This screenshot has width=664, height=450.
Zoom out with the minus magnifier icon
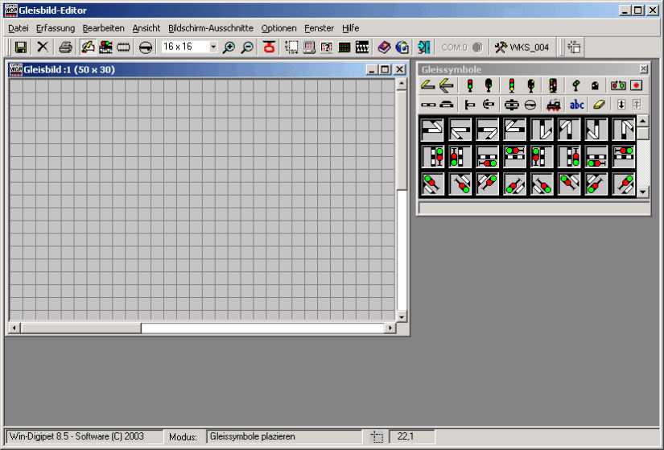pyautogui.click(x=247, y=47)
